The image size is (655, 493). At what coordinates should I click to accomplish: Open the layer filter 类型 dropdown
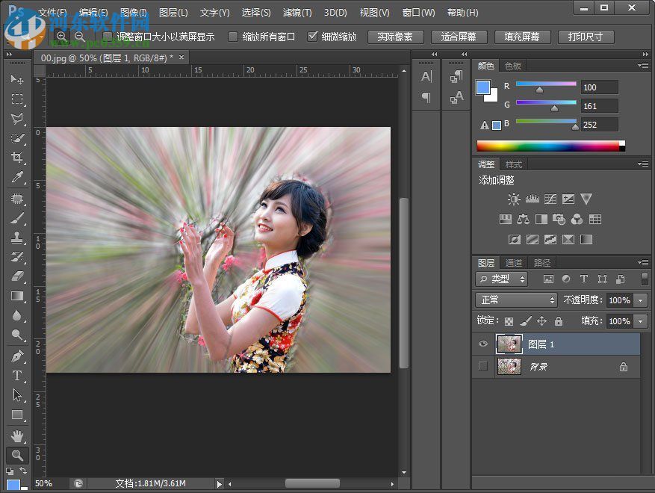point(501,279)
